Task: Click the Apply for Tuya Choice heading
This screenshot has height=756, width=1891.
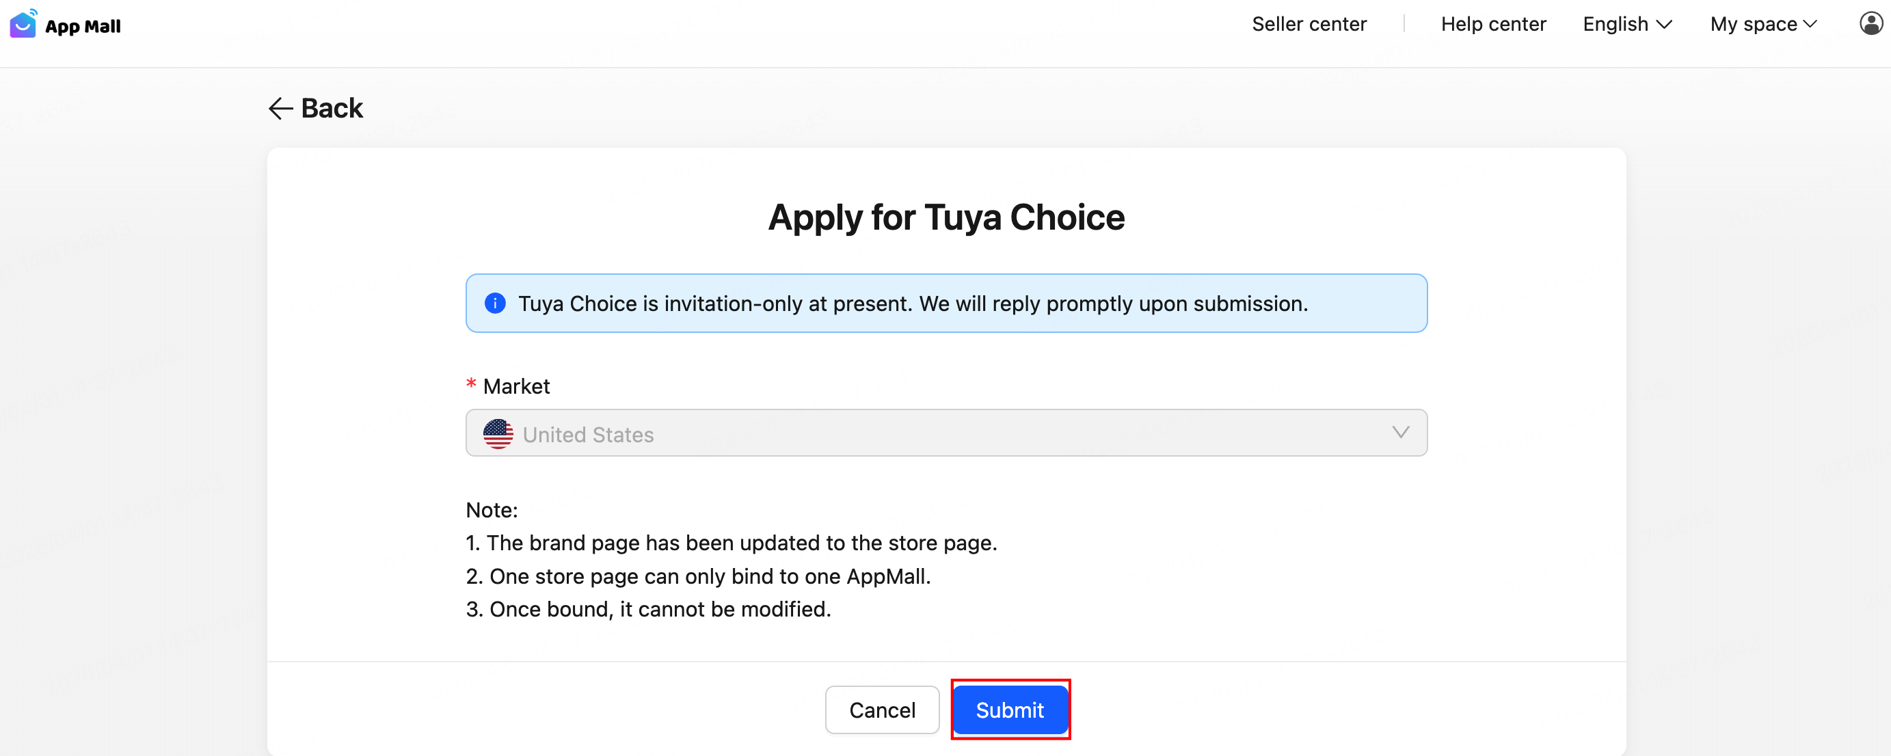Action: (x=945, y=217)
